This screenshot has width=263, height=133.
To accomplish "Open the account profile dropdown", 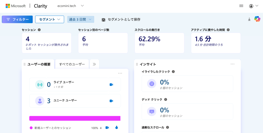I will (x=253, y=6).
